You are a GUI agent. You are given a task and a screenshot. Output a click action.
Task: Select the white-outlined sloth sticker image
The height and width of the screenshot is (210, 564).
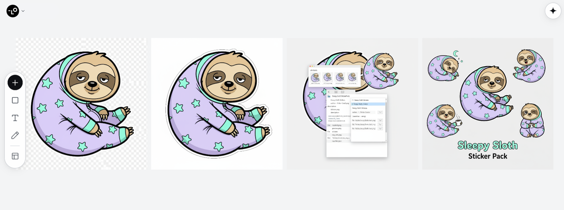click(x=217, y=104)
